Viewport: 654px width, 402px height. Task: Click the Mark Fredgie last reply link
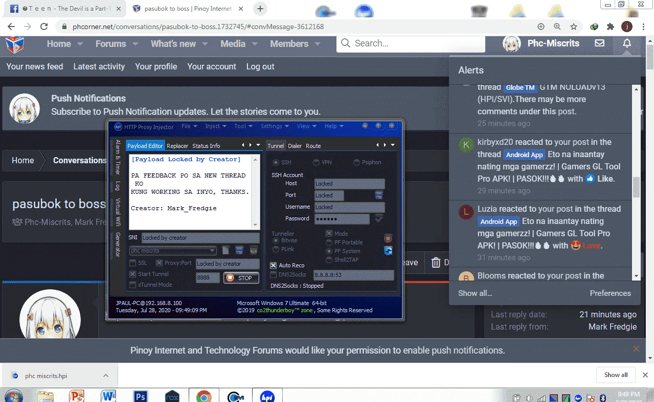(x=613, y=326)
